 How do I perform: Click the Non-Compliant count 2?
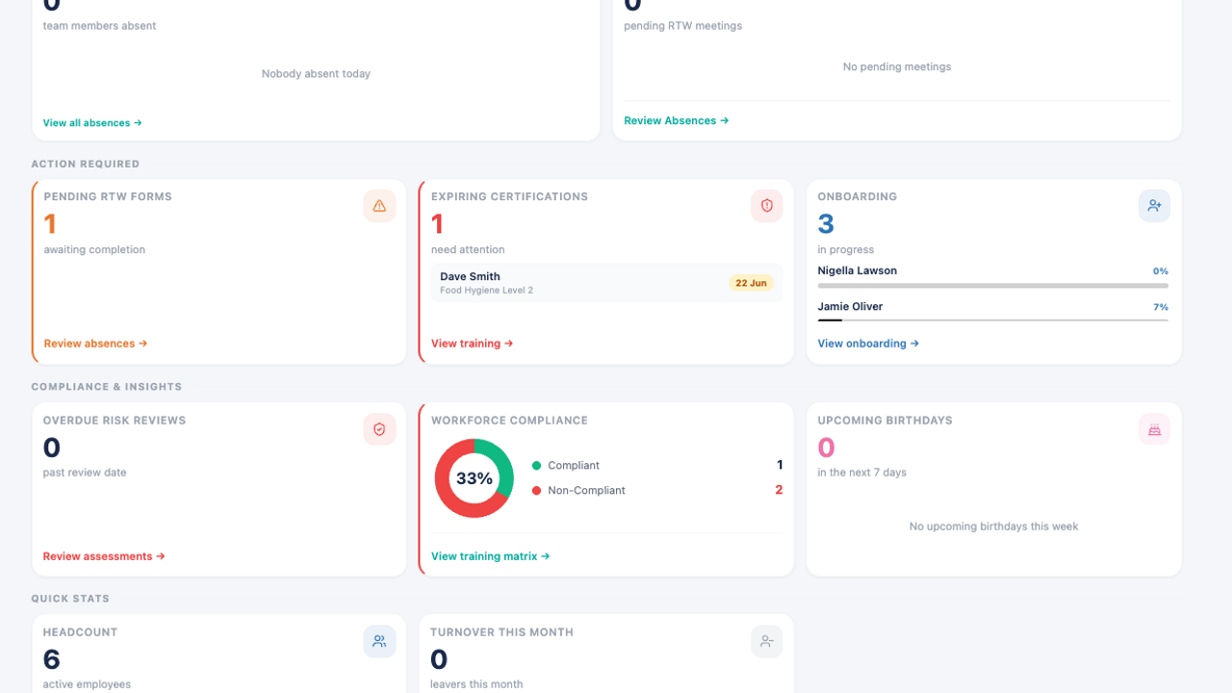[x=779, y=490]
